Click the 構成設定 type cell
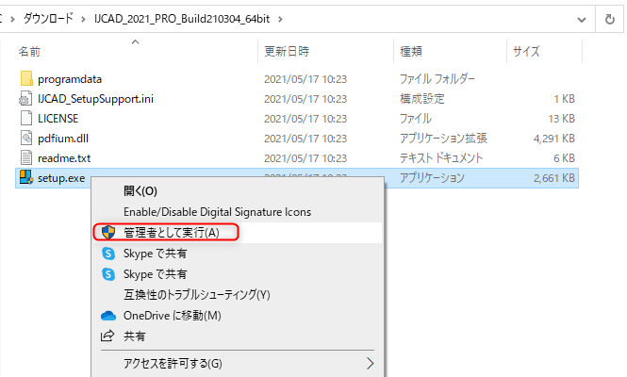Screen dimensions: 627x377 click(422, 99)
